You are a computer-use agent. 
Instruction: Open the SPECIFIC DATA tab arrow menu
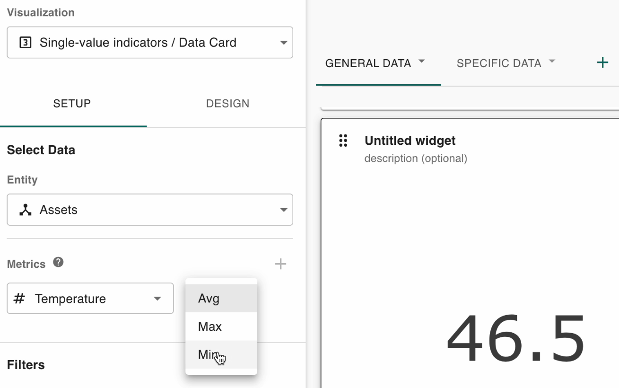tap(551, 62)
